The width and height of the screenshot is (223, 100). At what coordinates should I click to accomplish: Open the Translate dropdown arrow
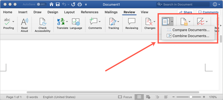(x=67, y=22)
